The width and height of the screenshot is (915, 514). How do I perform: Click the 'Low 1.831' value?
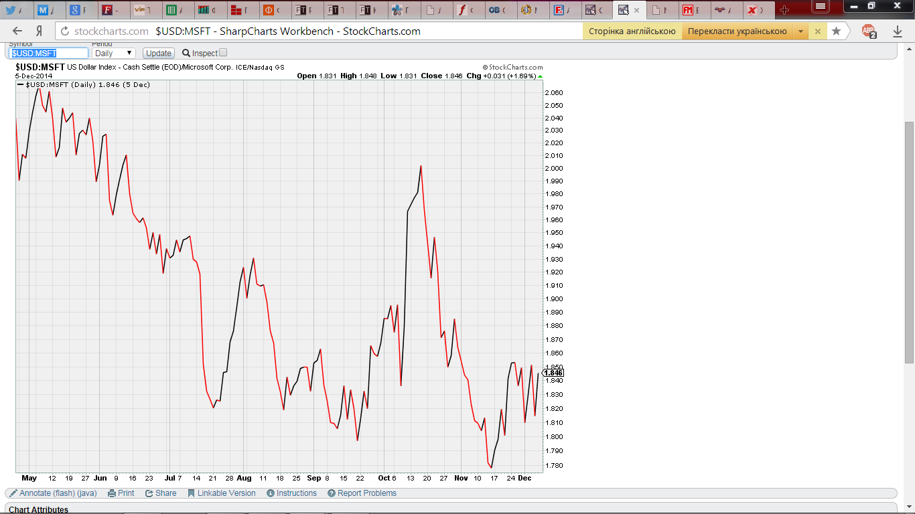398,76
